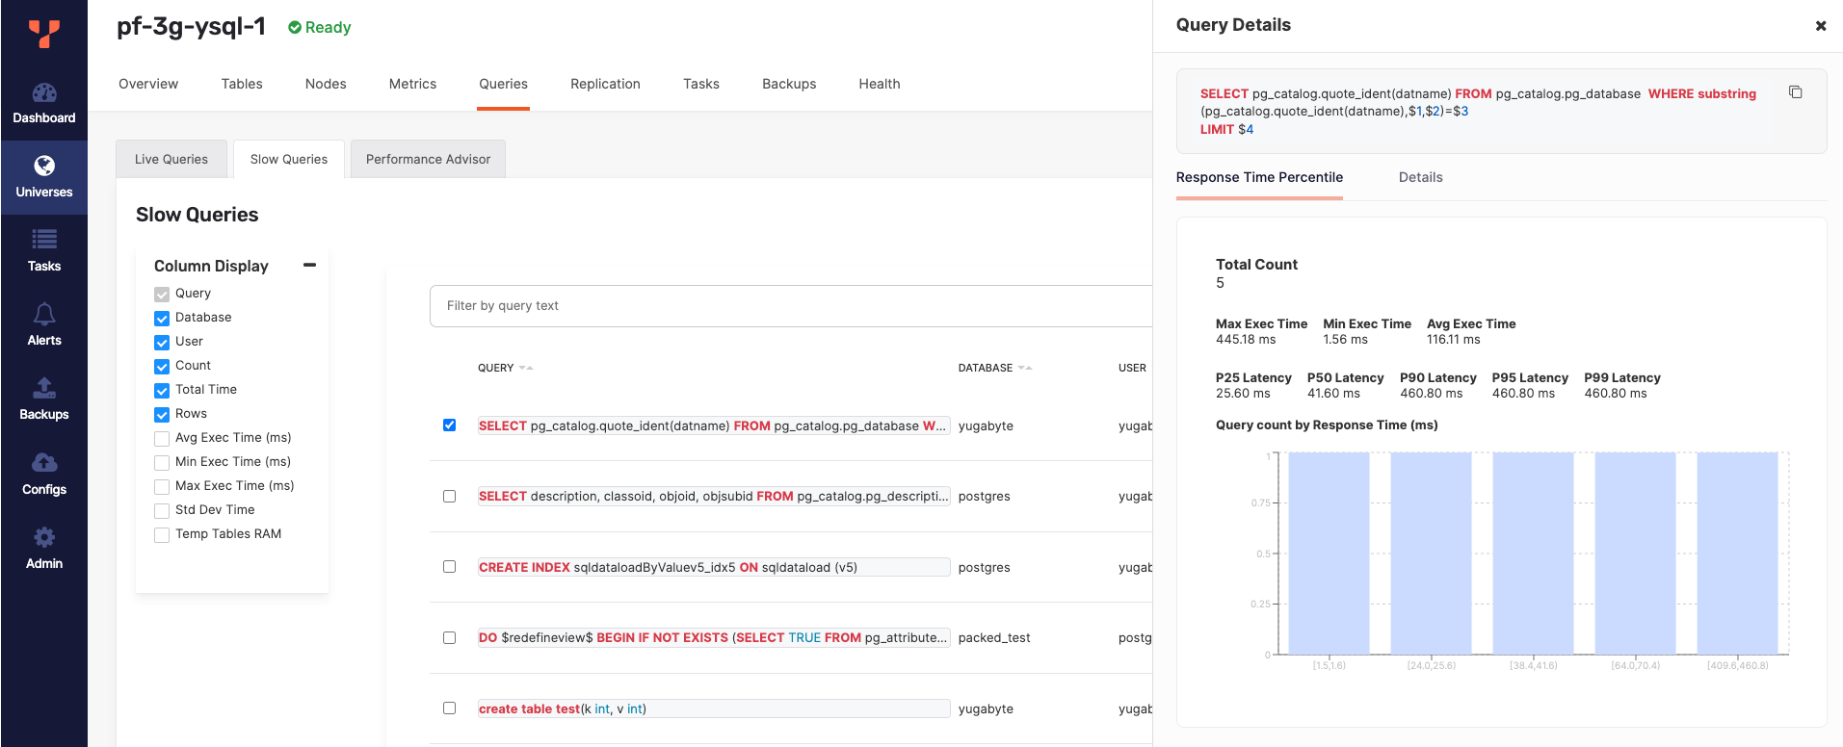Click the Filter by query text field
This screenshot has width=1843, height=747.
[790, 306]
